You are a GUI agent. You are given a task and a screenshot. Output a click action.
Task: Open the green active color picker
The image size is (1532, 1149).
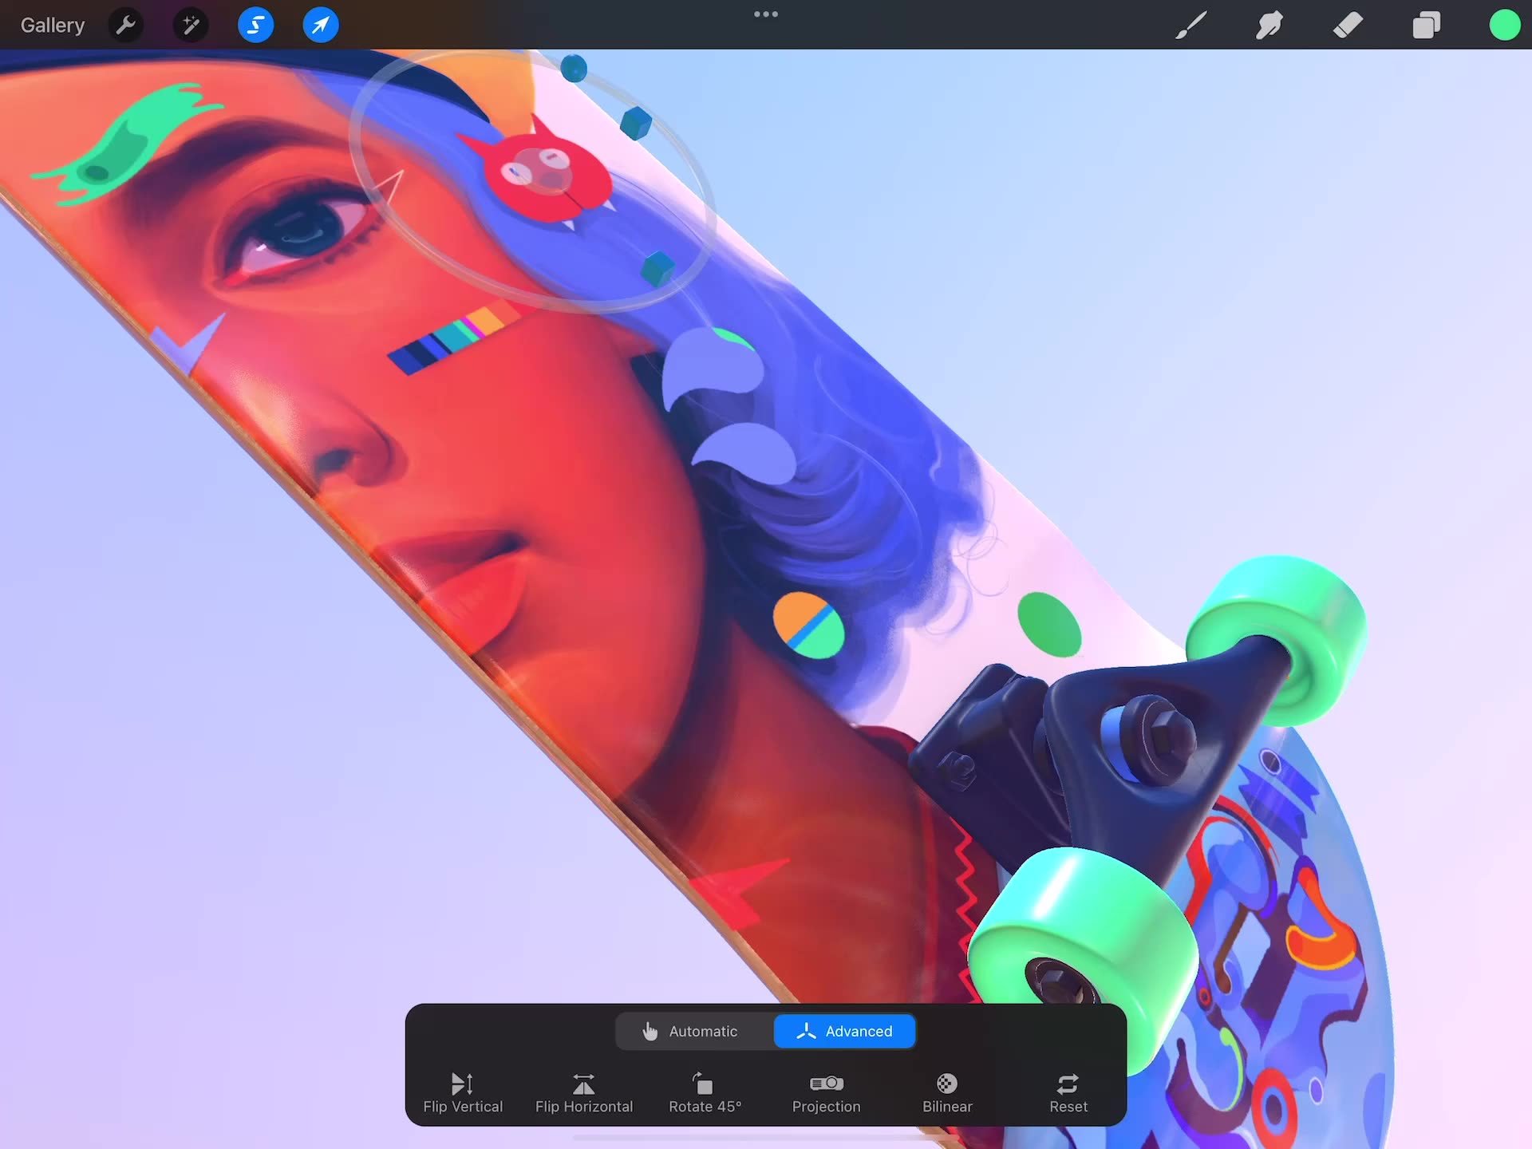click(x=1505, y=26)
